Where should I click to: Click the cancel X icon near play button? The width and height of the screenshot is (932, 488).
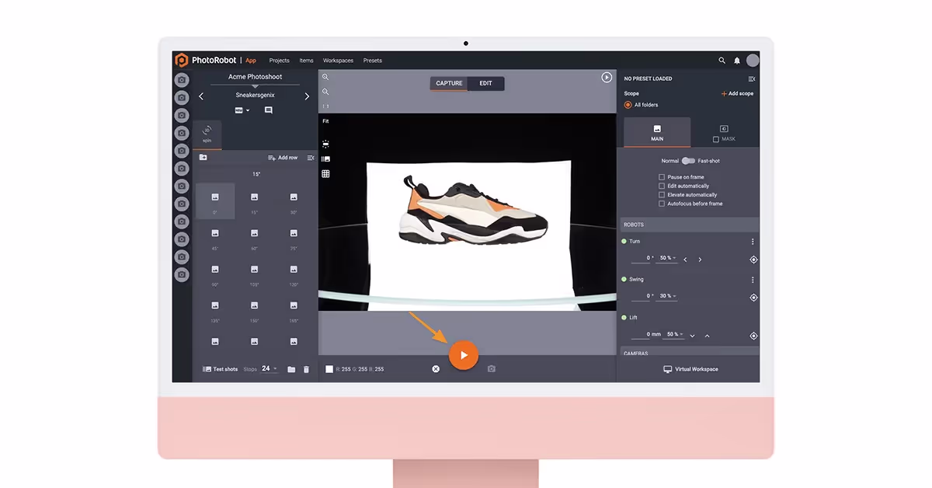[x=436, y=369]
